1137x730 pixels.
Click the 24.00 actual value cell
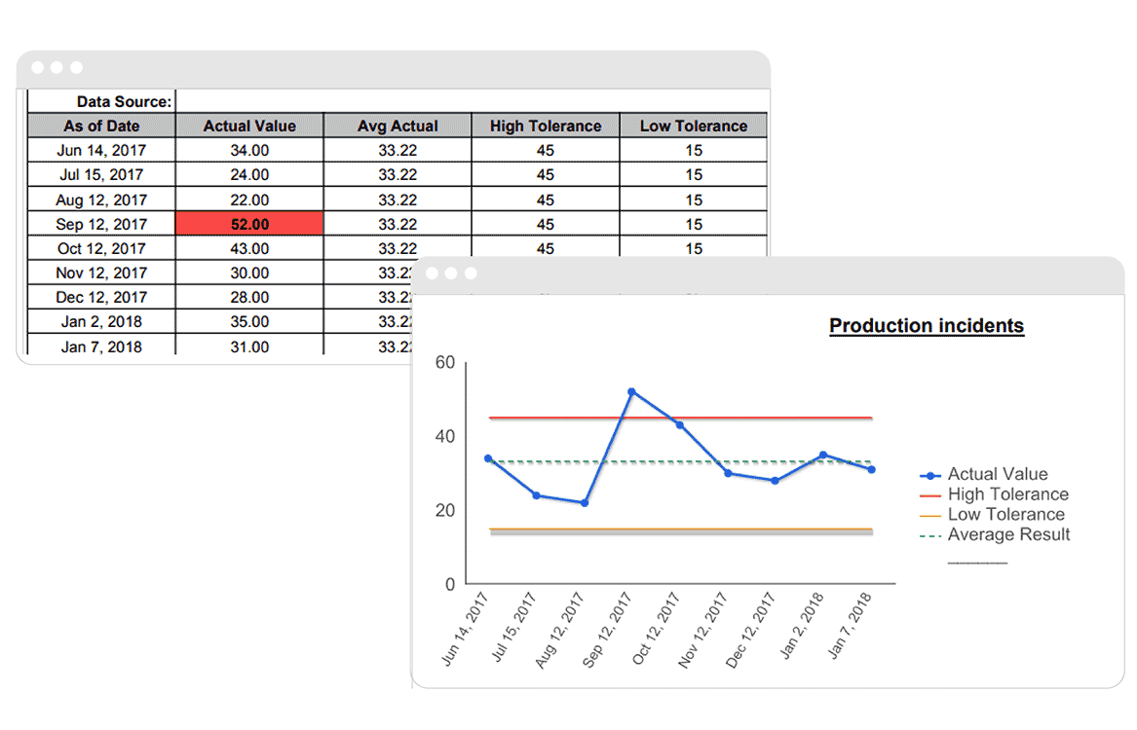coord(249,174)
